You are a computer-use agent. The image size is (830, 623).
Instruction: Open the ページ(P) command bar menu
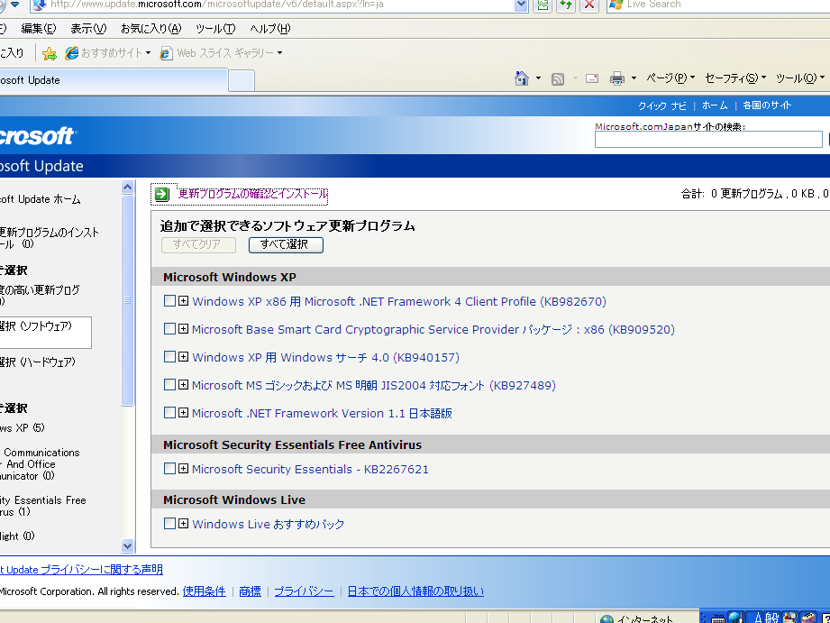(670, 78)
